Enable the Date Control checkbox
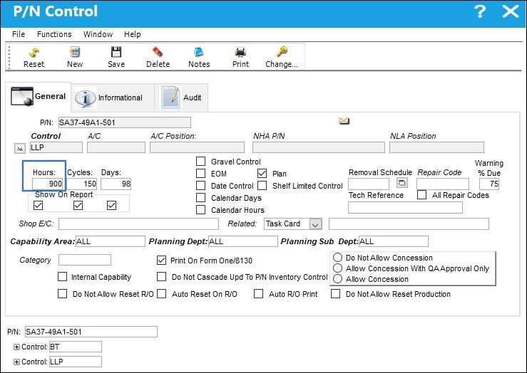 (x=200, y=186)
